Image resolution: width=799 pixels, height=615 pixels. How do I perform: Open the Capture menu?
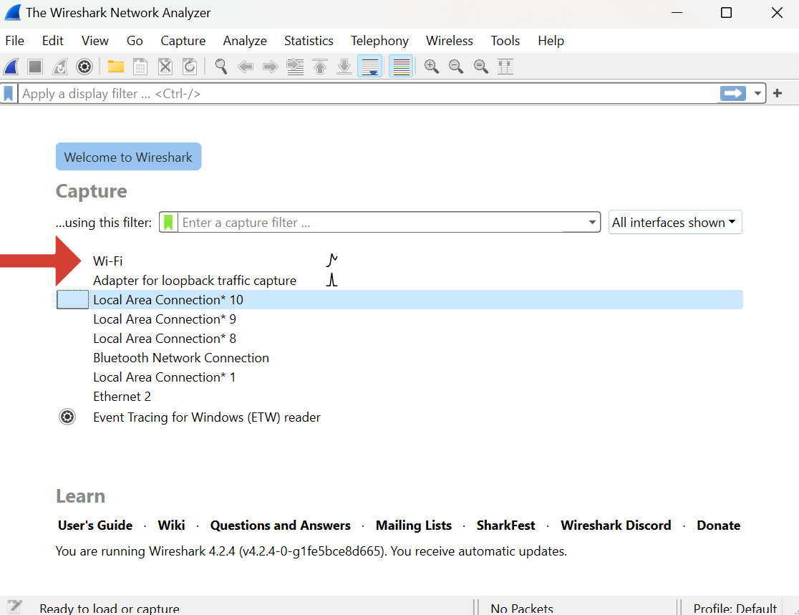183,41
